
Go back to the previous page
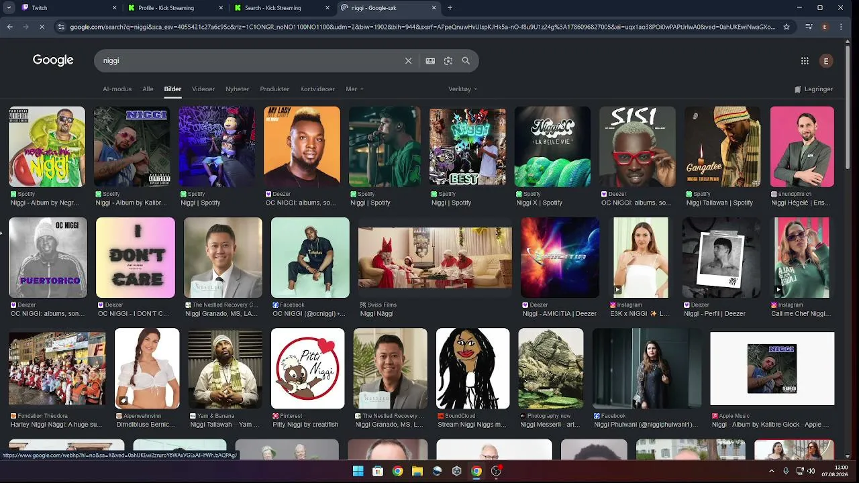click(9, 27)
